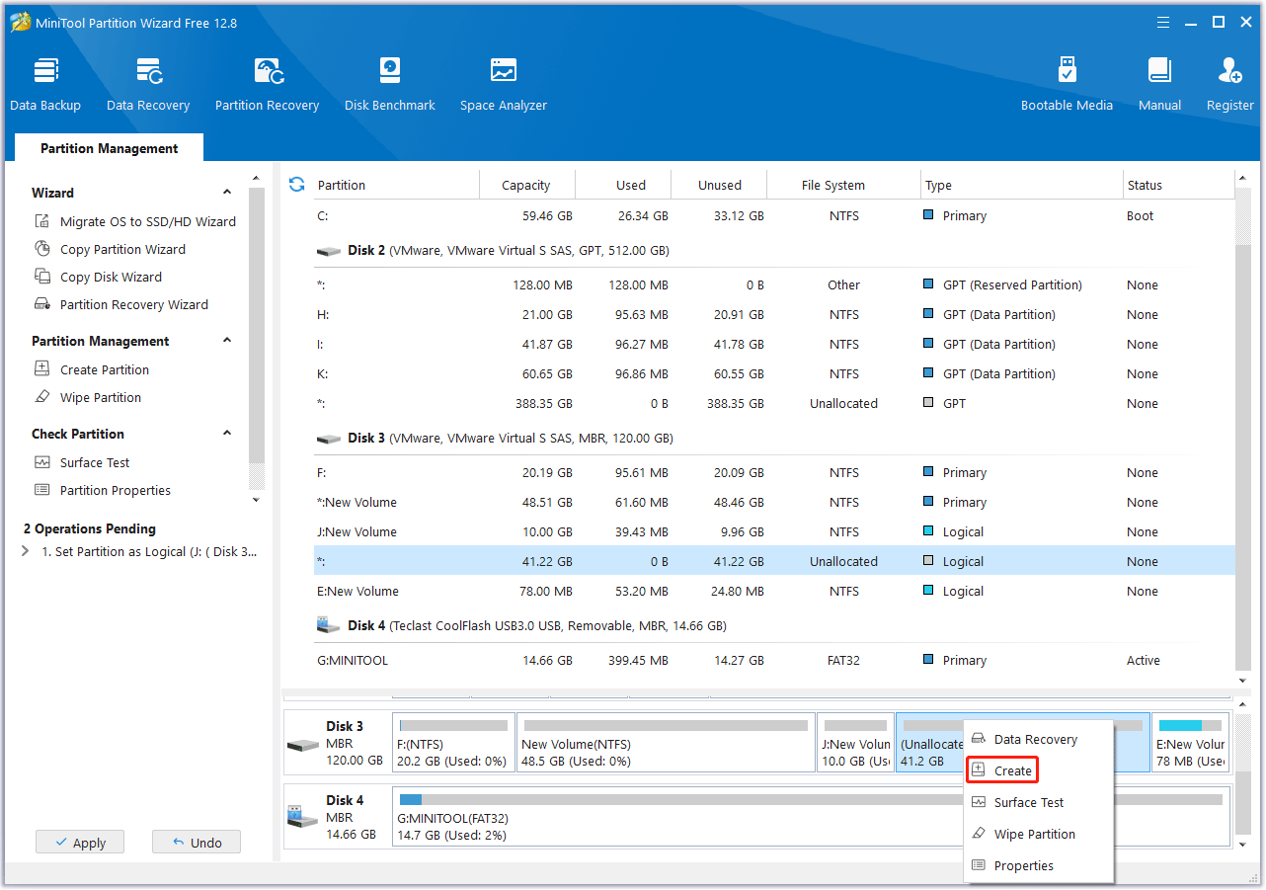Click Disk 4 USB icon in disk map
This screenshot has height=890, width=1266.
(303, 817)
